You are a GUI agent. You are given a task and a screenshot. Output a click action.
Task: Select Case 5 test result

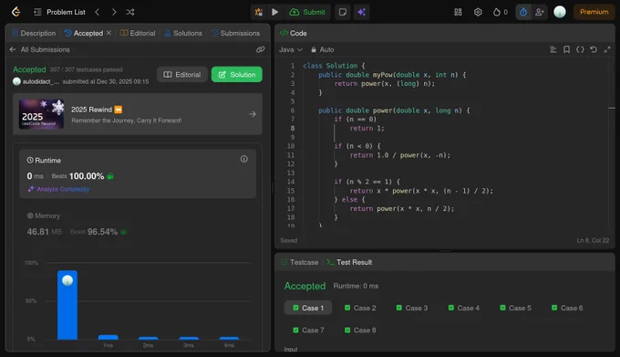point(515,308)
